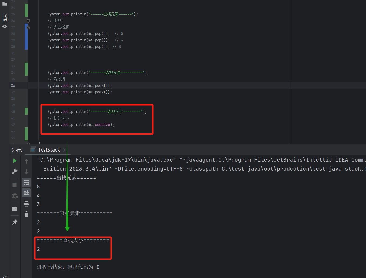The image size is (366, 278).
Task: Click fold marker at line 27
Action: point(28,27)
